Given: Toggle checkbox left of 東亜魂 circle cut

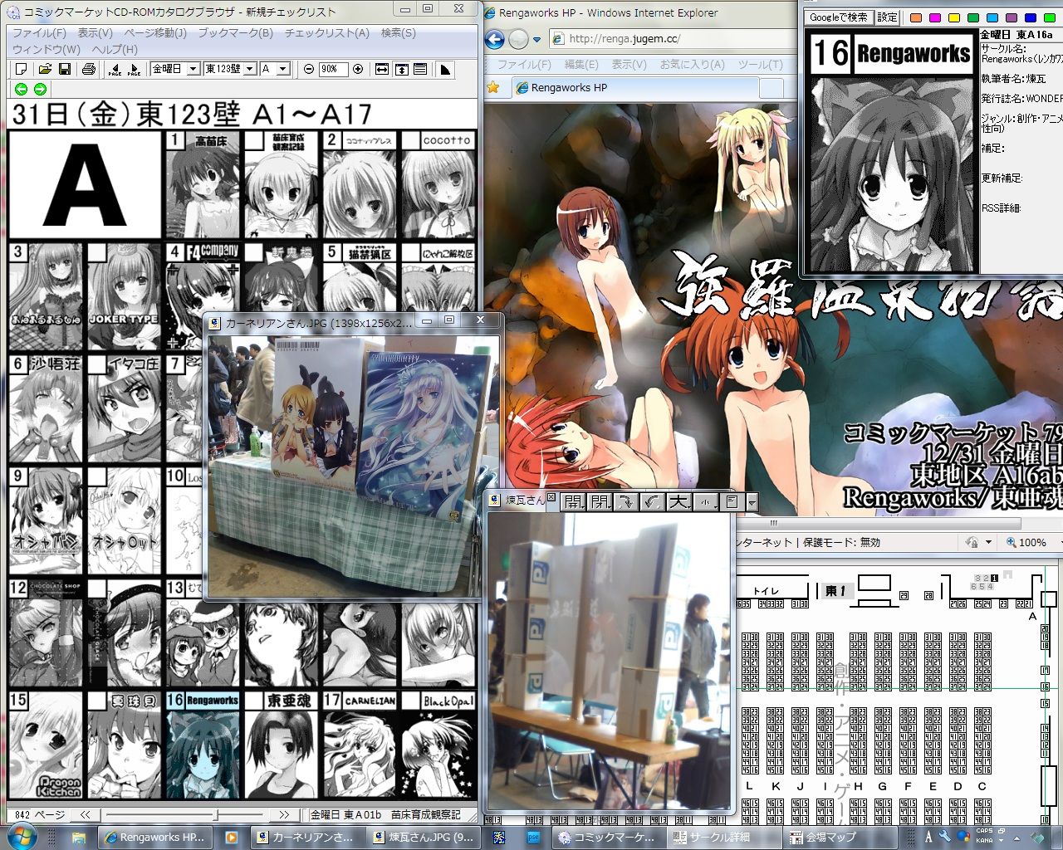Looking at the screenshot, I should tap(252, 701).
